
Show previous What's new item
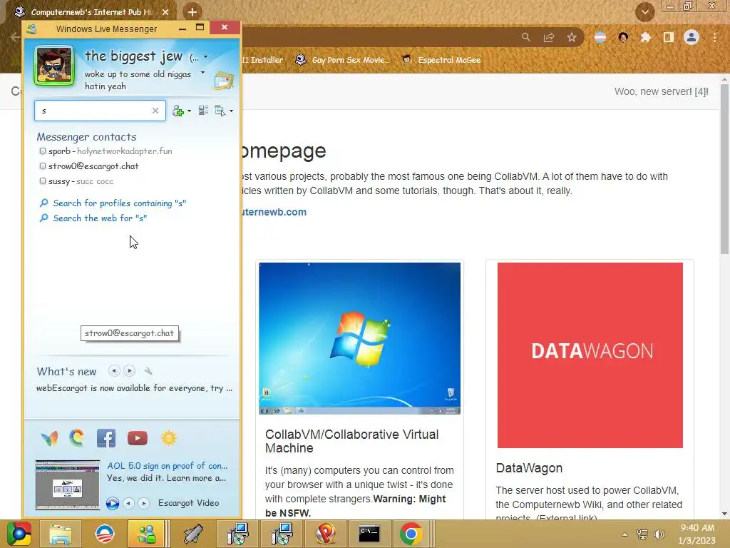[114, 371]
